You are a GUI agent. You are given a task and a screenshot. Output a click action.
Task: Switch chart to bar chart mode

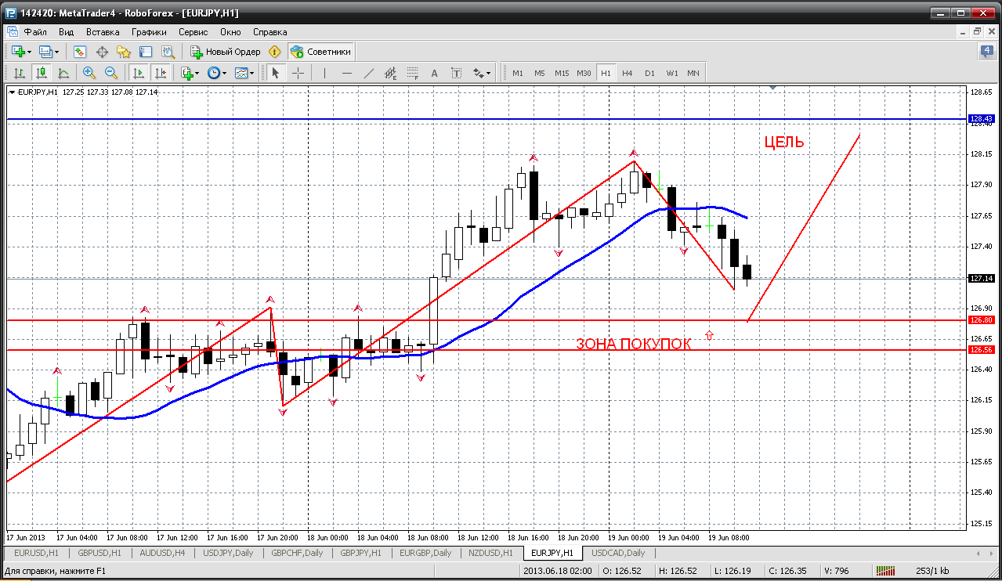(20, 73)
